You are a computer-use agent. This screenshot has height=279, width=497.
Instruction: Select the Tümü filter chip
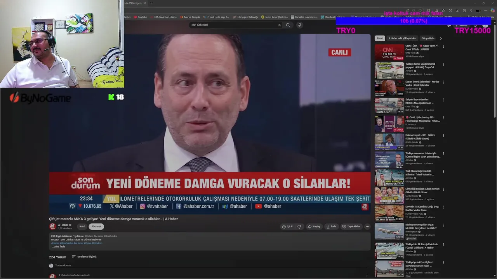pos(380,38)
